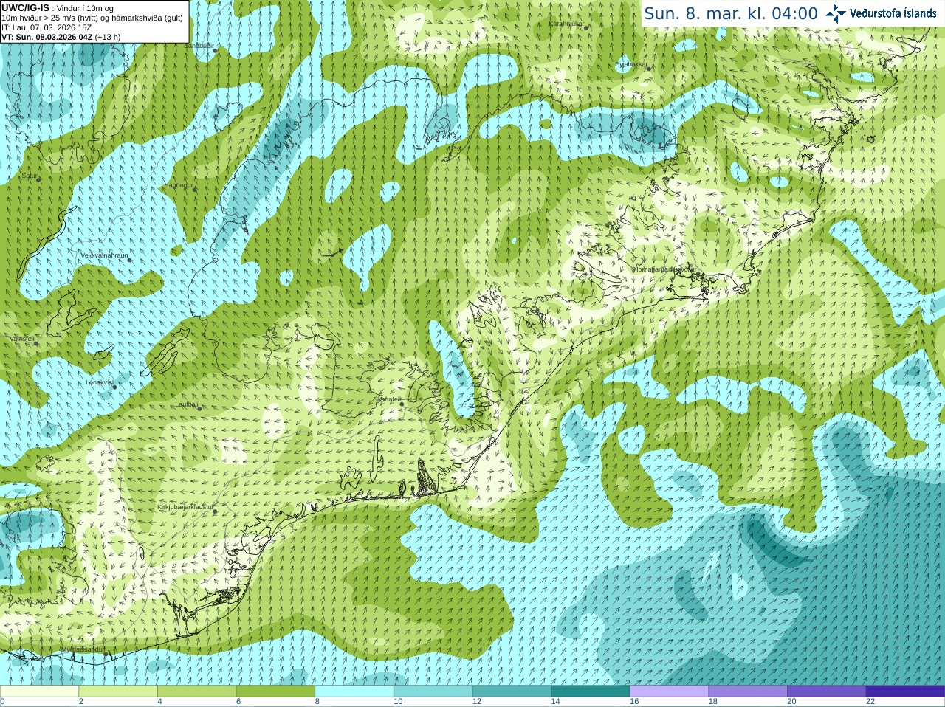Click the Lónakvísl station label
Screen dimensions: 945x707
pyautogui.click(x=100, y=382)
